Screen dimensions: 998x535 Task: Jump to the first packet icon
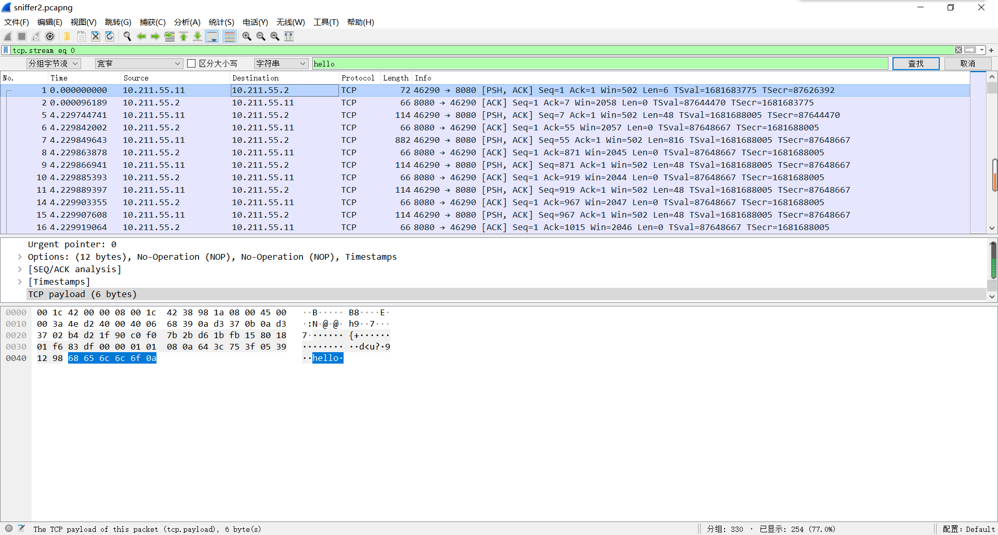(183, 36)
